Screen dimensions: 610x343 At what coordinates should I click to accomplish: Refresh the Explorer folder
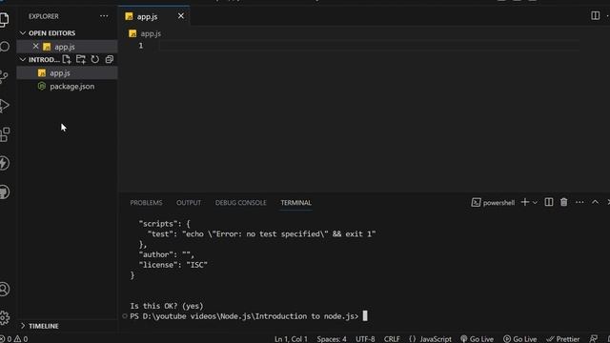point(95,59)
